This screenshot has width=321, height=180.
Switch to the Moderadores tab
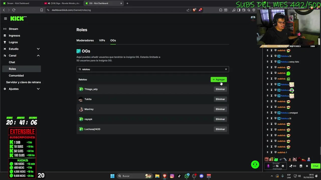pos(85,40)
